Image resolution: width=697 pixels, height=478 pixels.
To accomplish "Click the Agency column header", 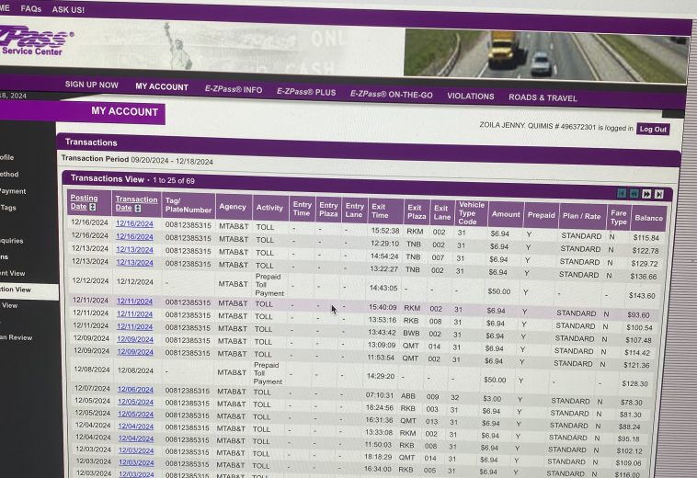I will click(x=233, y=207).
